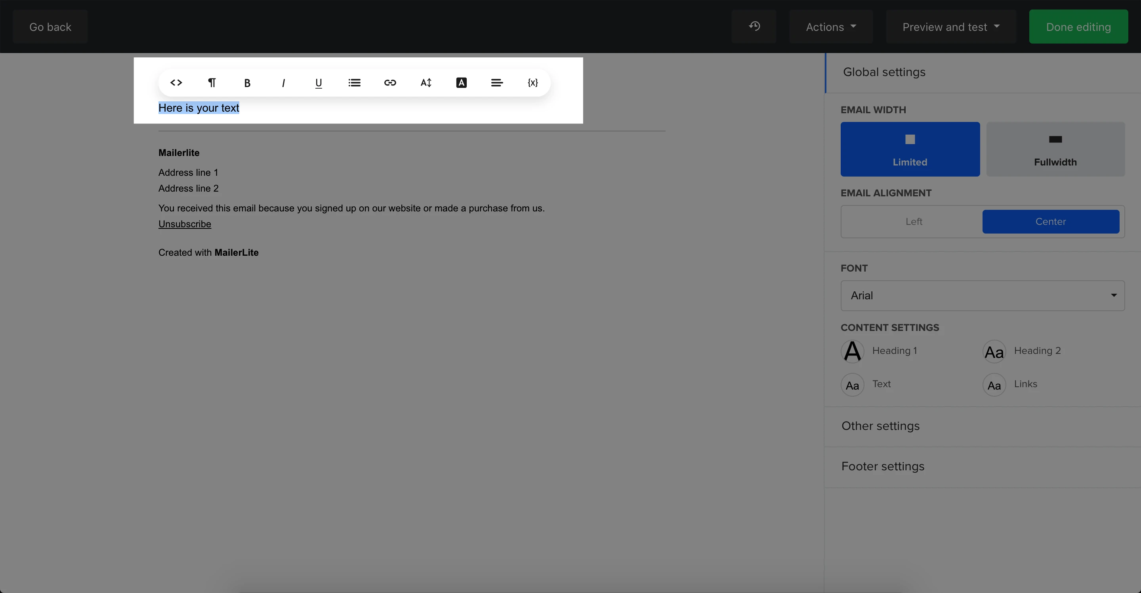Open the Actions dropdown menu

(x=830, y=27)
